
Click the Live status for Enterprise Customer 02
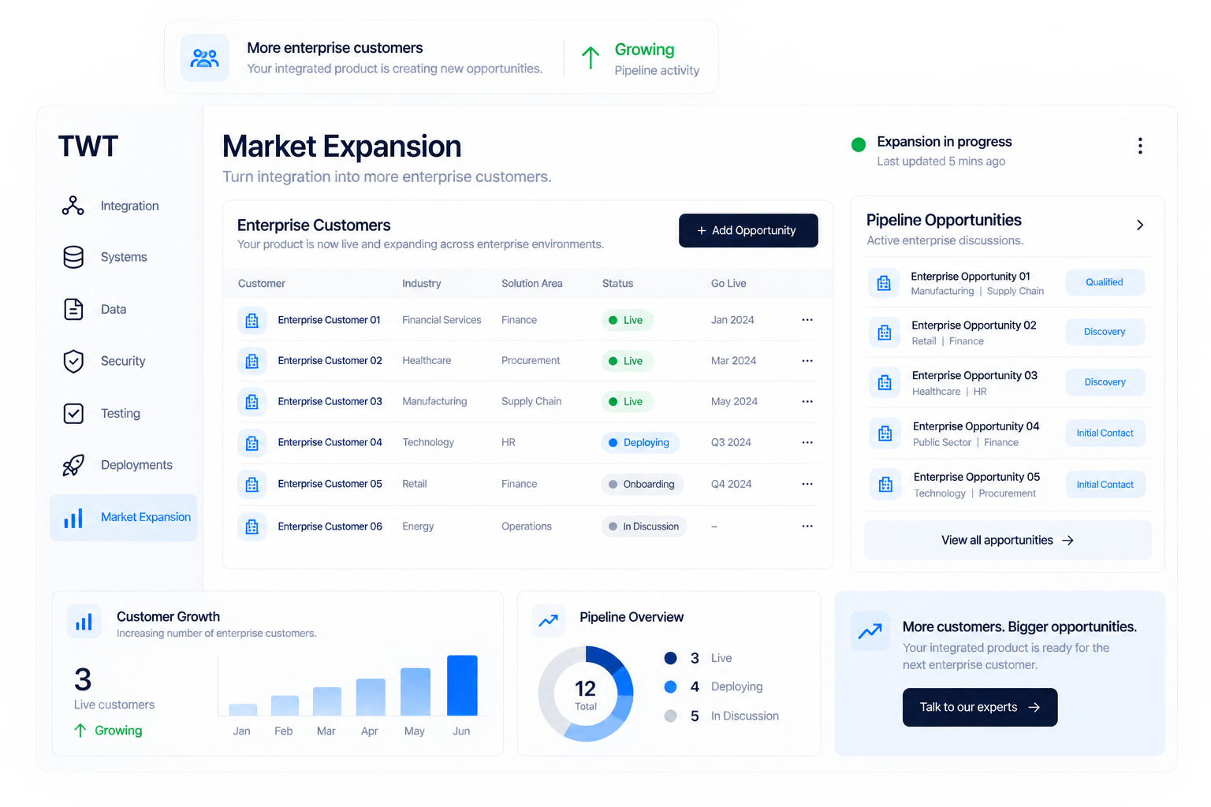click(627, 361)
